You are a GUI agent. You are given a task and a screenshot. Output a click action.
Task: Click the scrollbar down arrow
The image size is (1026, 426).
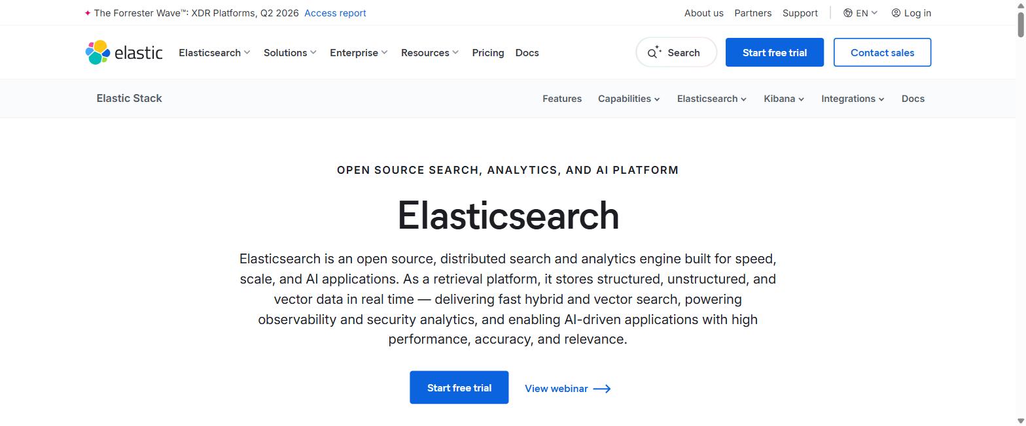click(x=1021, y=421)
